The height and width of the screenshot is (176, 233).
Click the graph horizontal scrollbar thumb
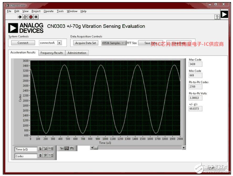96,148
